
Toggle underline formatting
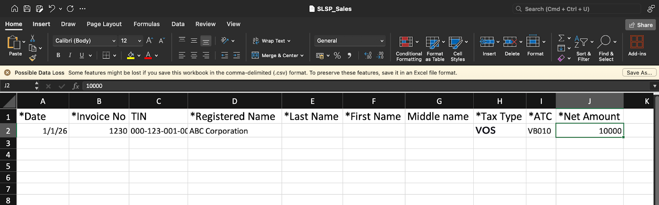(x=82, y=55)
